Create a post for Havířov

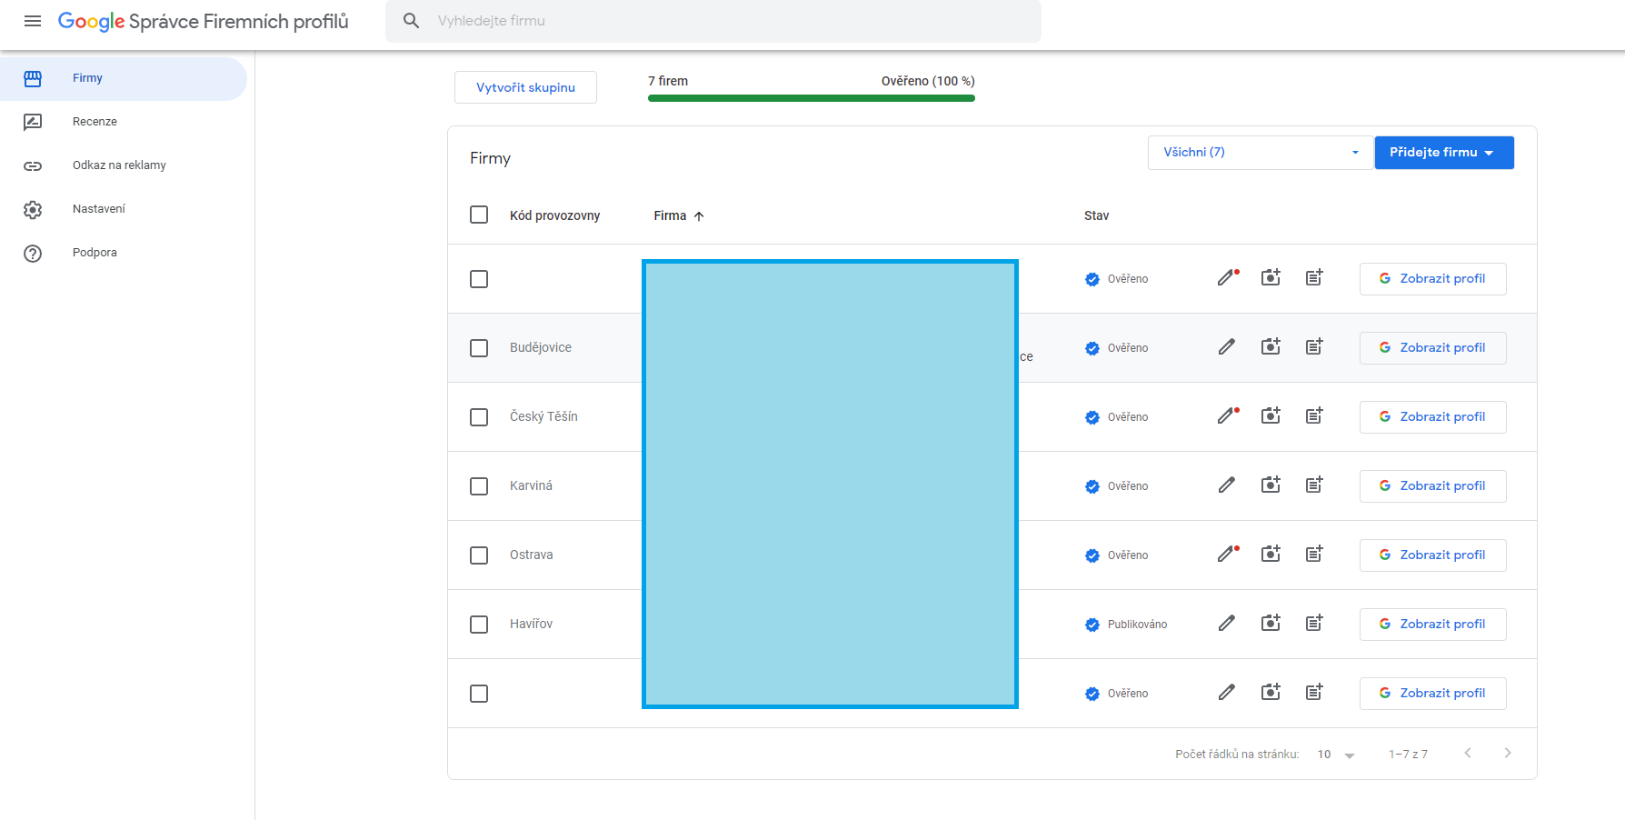coord(1314,624)
